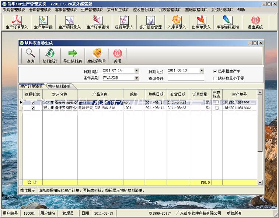Switch to 物料缺料清单 tab
Image resolution: width=279 pixels, height=218 pixels.
[x=59, y=86]
